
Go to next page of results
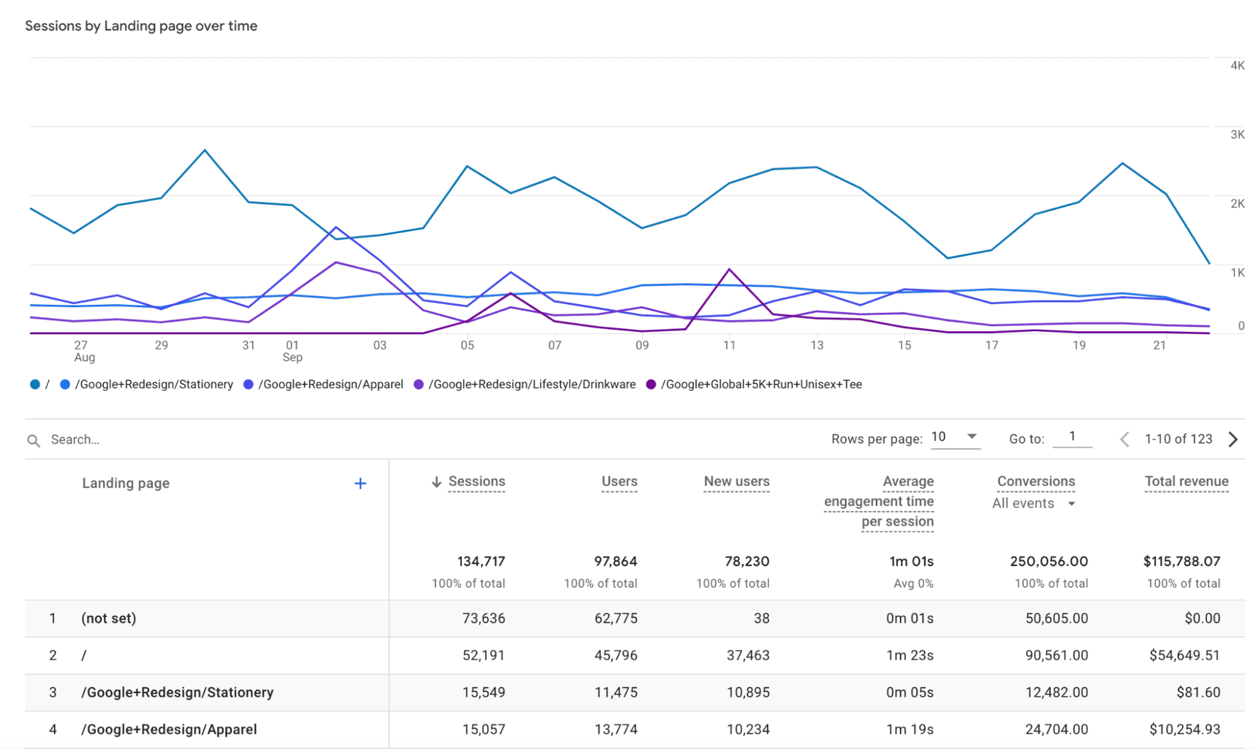click(x=1233, y=439)
